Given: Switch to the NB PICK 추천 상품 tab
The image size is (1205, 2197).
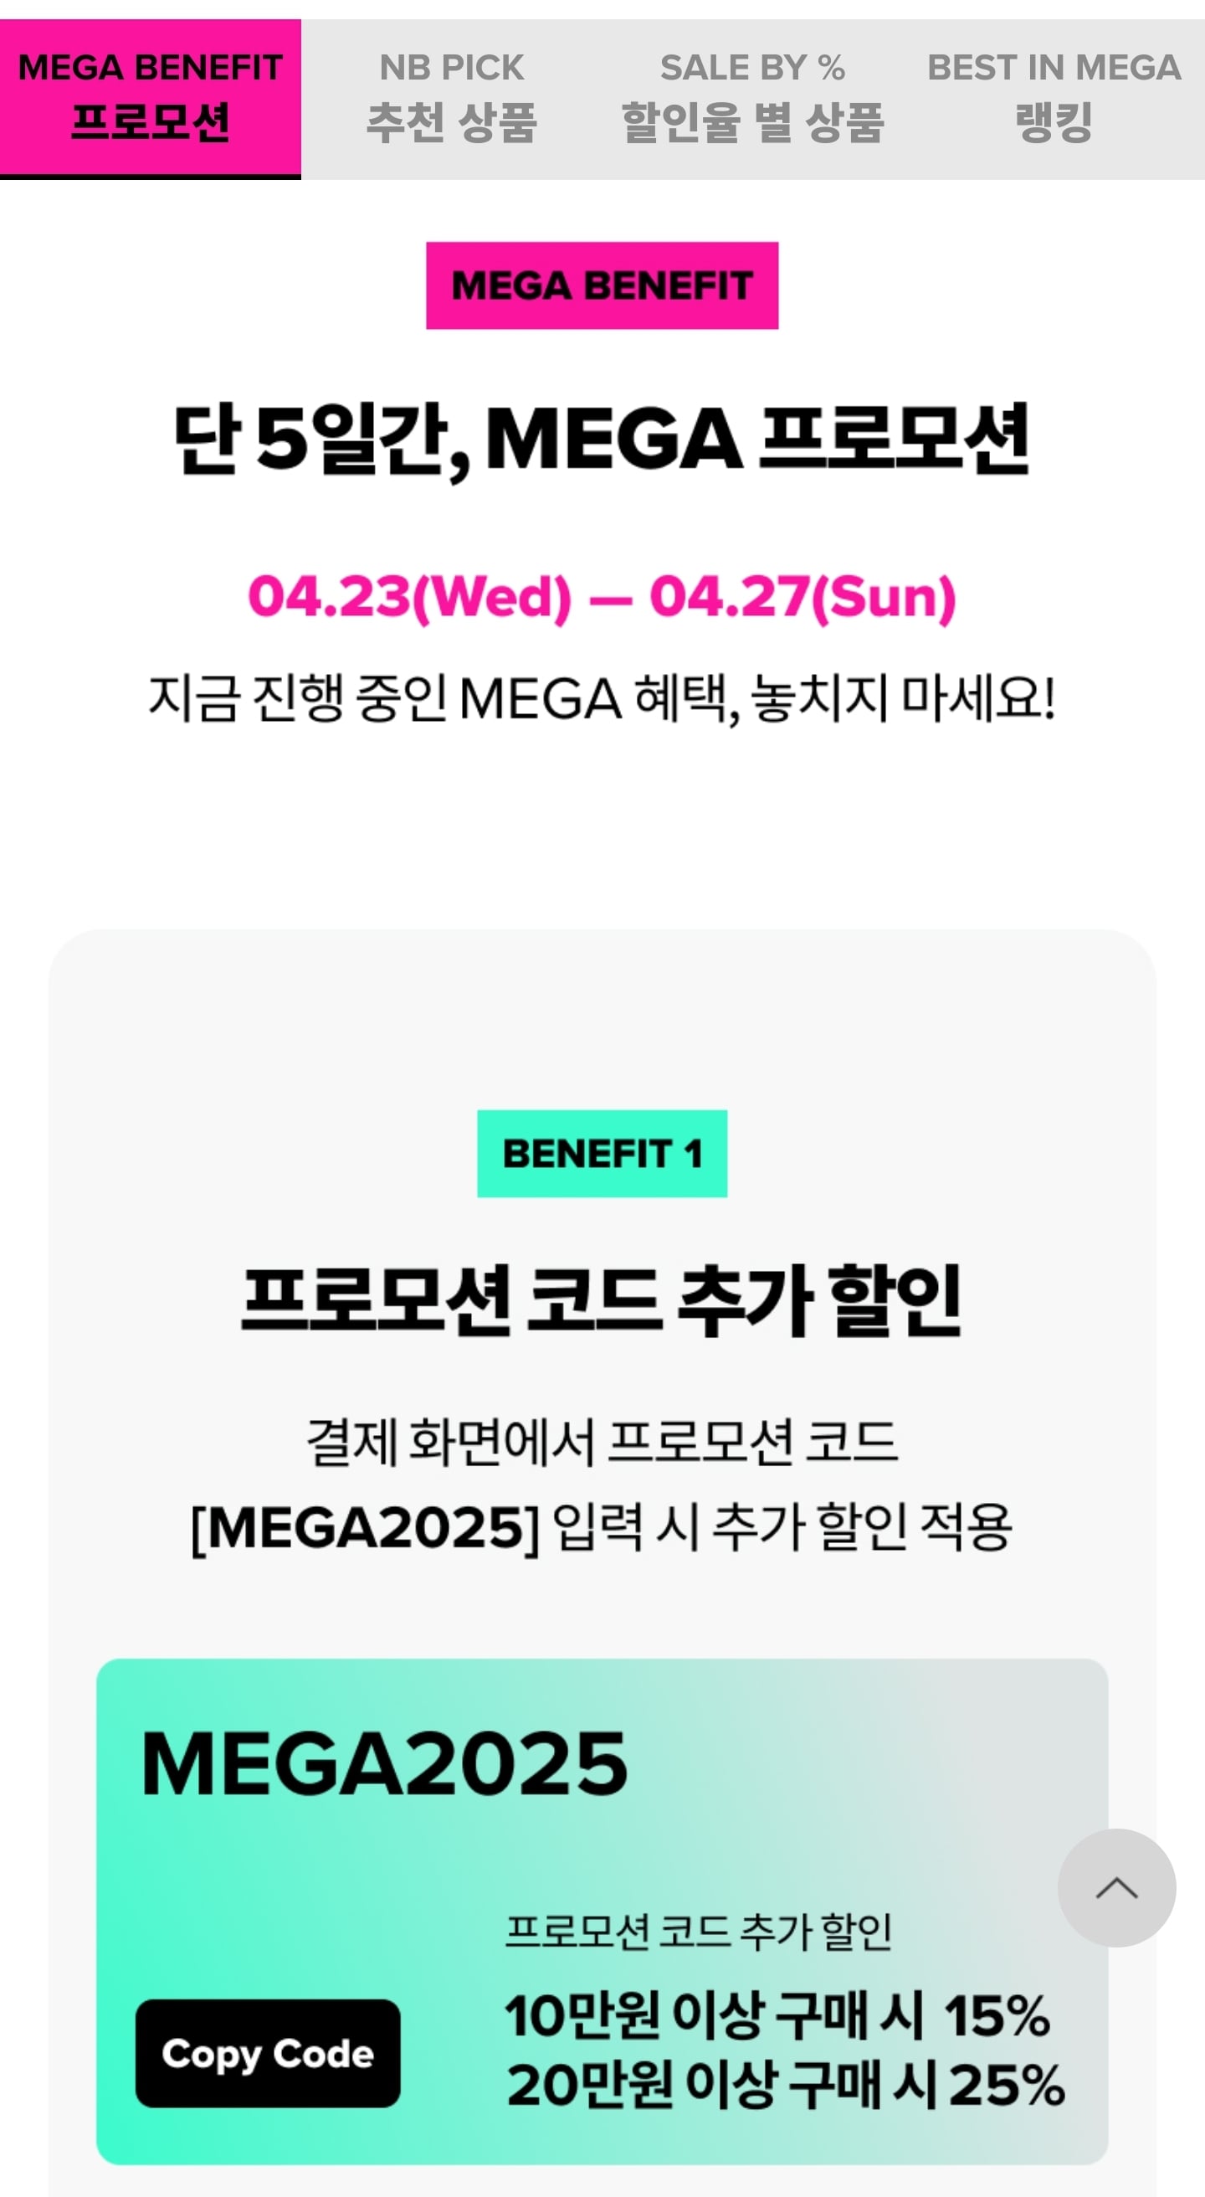Looking at the screenshot, I should coord(452,99).
